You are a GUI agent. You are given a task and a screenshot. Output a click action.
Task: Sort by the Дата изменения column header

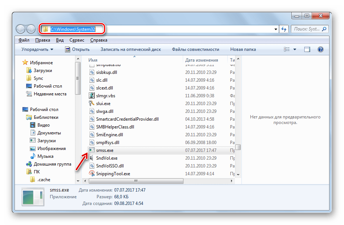coord(202,60)
